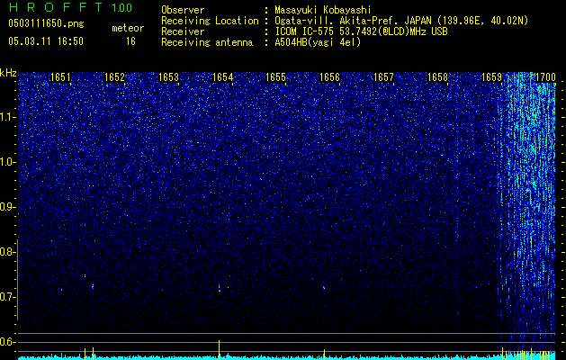Click the HROFFT 1.0.0 title text

click(x=70, y=7)
